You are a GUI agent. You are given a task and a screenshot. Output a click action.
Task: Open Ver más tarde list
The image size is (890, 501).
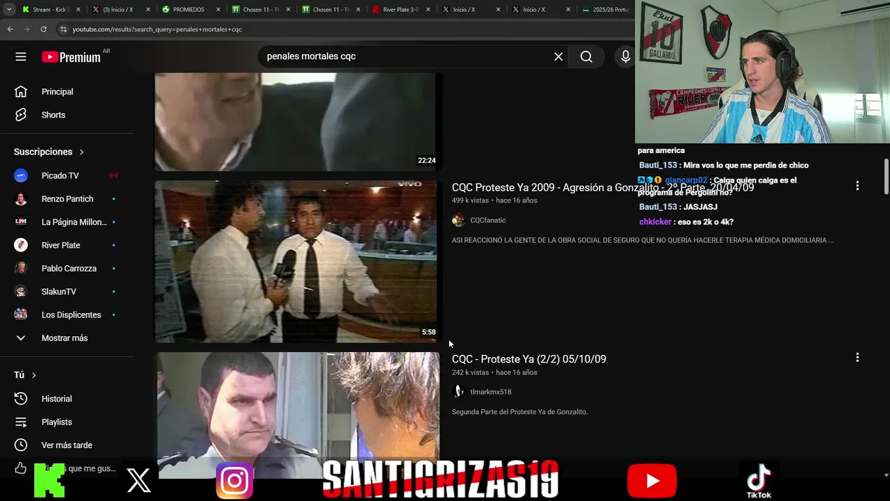click(x=67, y=445)
